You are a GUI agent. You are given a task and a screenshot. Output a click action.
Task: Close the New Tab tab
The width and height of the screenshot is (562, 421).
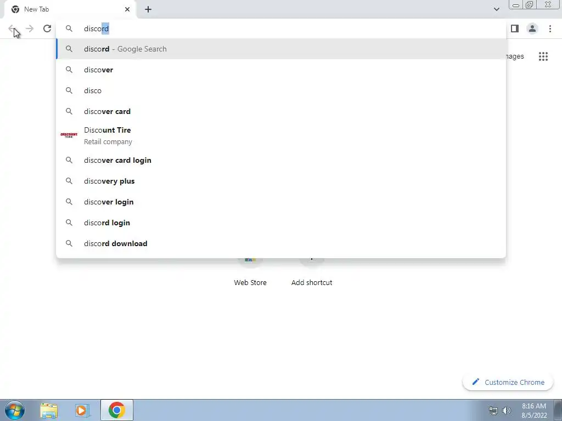(x=127, y=9)
